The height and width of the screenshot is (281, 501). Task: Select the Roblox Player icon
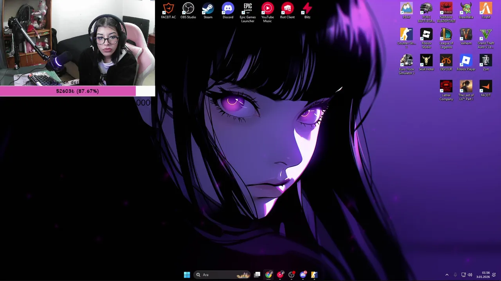[x=466, y=62]
